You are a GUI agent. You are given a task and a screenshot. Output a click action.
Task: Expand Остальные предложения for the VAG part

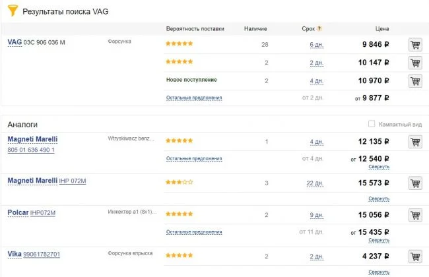194,98
